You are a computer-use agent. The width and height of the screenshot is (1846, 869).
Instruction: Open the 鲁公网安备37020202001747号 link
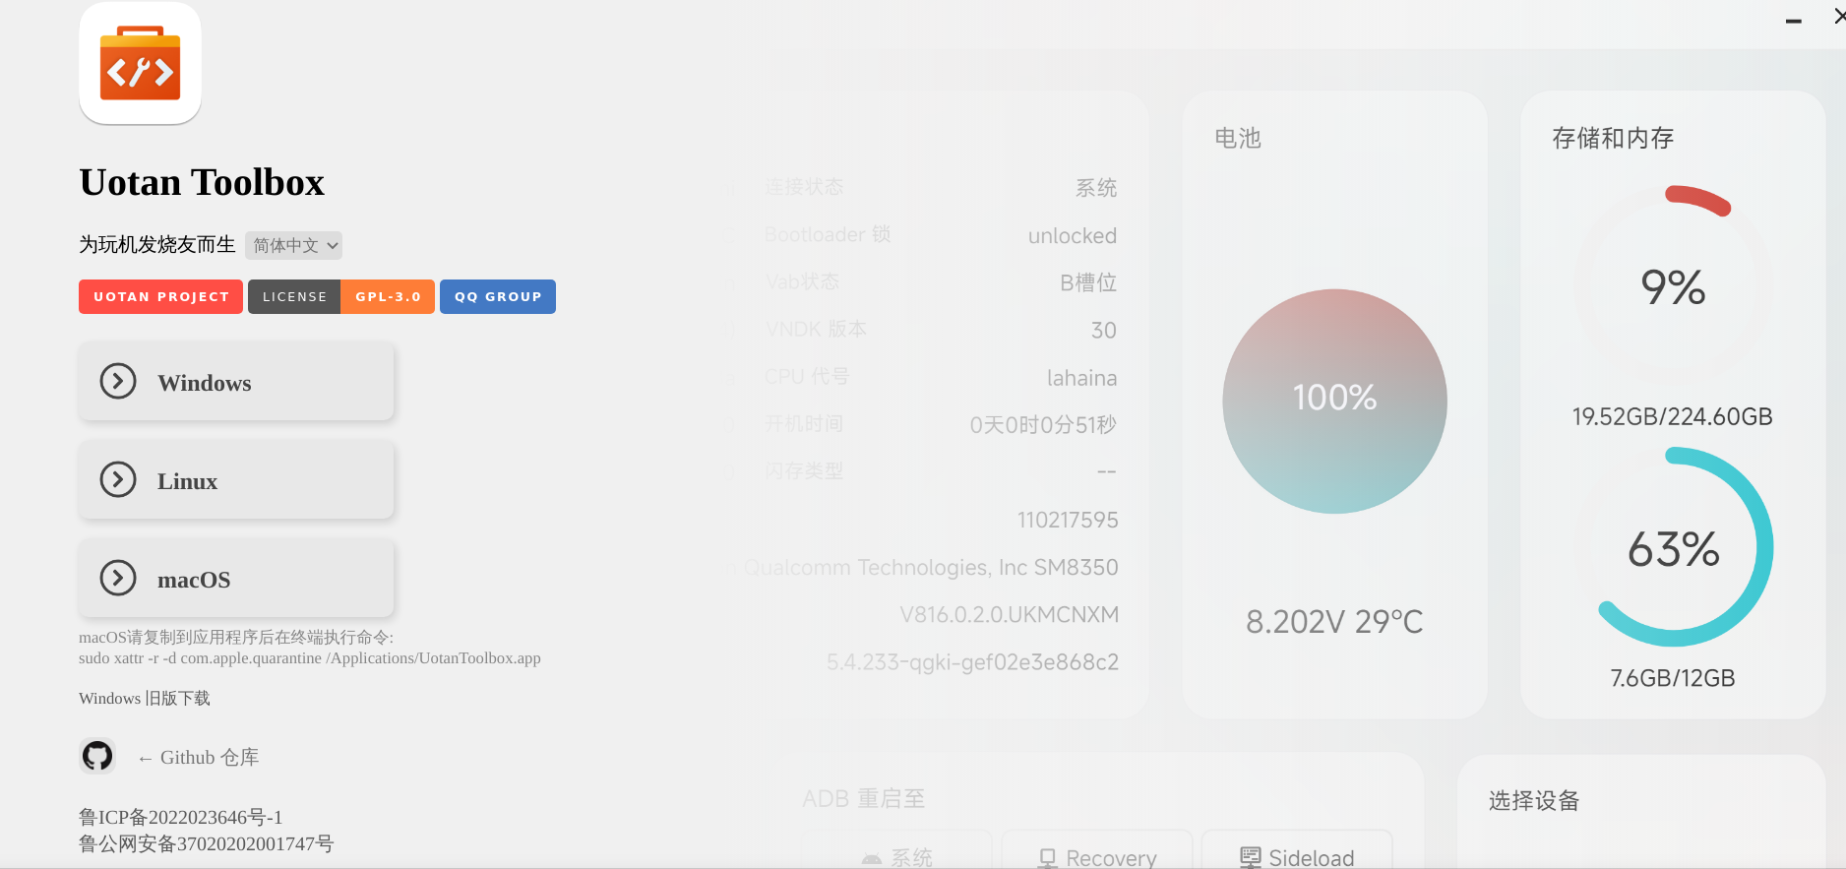coord(207,843)
